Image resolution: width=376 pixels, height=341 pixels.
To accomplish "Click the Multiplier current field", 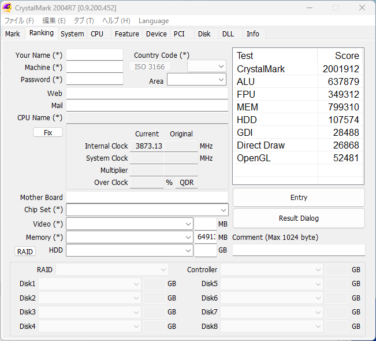I will pyautogui.click(x=147, y=170).
